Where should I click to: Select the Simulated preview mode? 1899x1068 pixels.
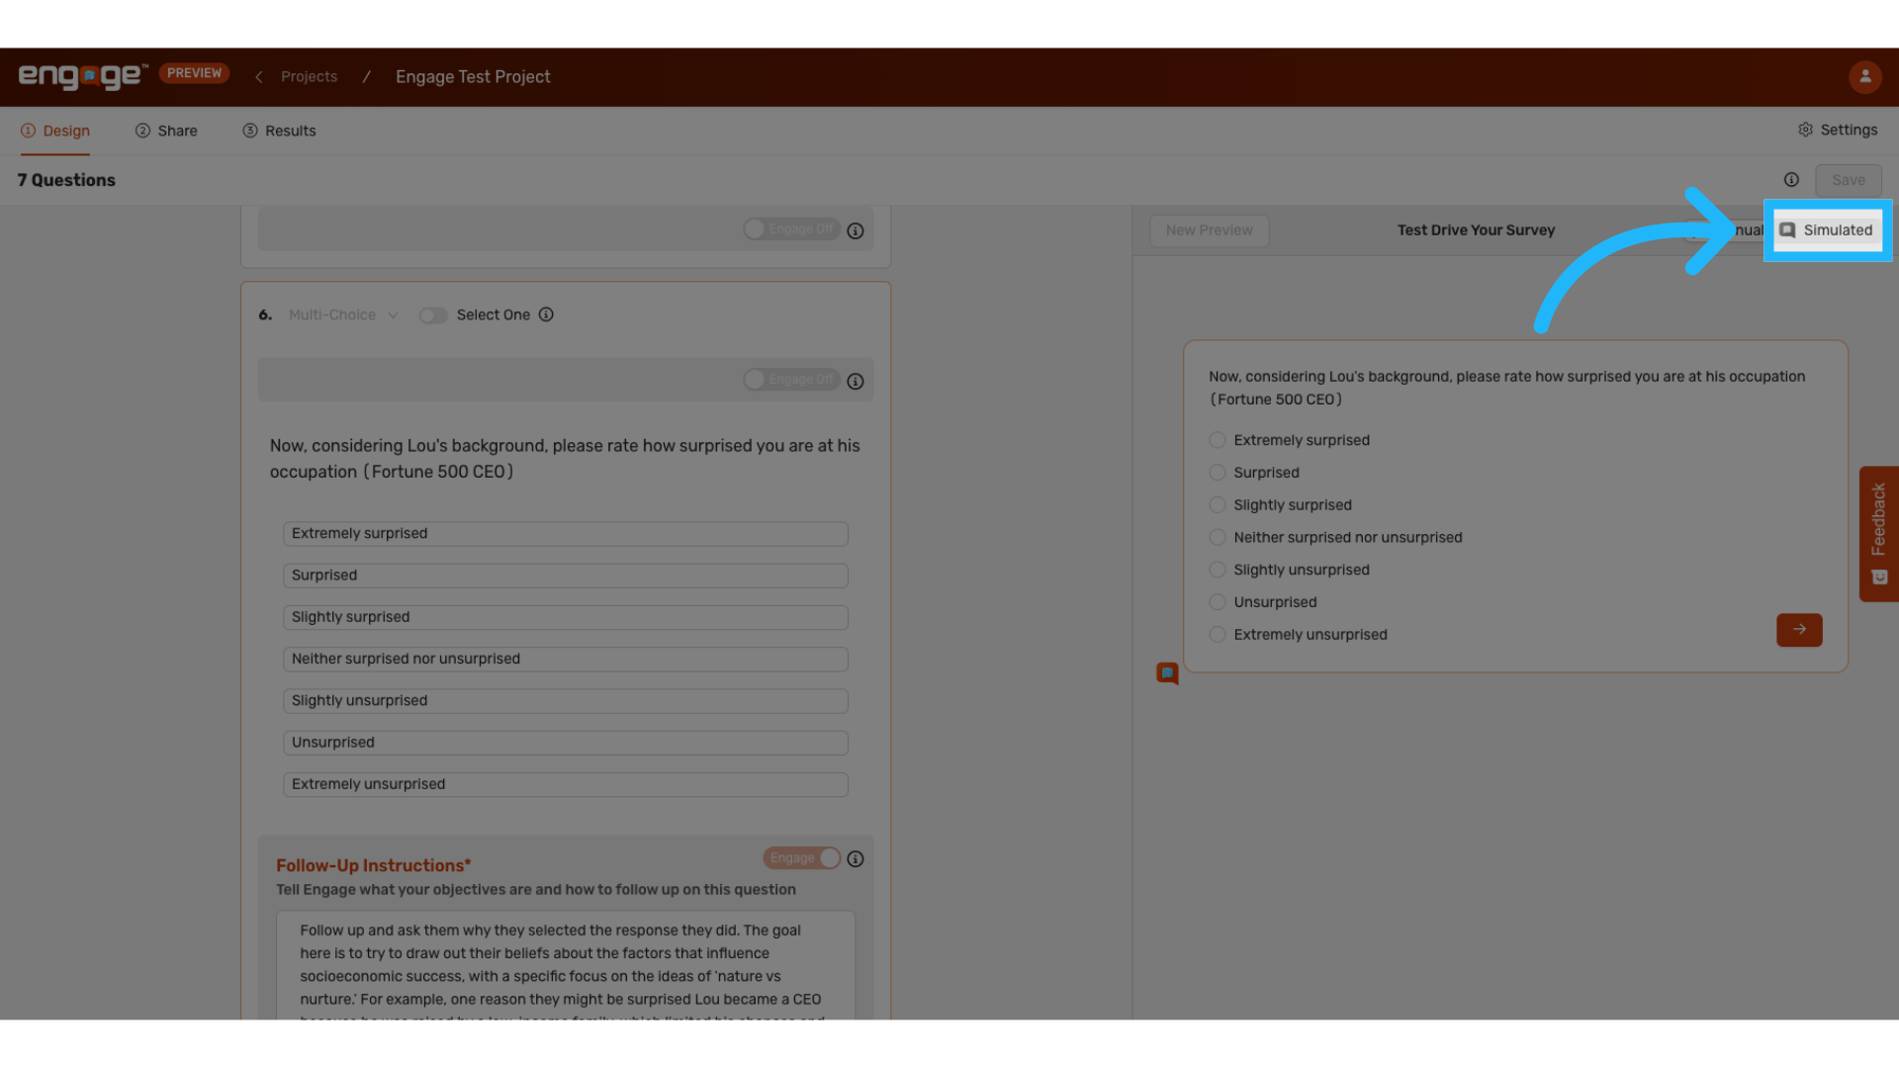coord(1827,230)
